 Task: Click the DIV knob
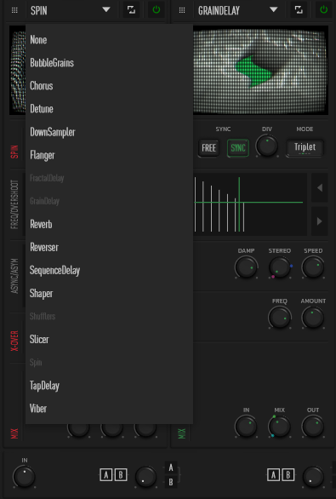click(267, 146)
